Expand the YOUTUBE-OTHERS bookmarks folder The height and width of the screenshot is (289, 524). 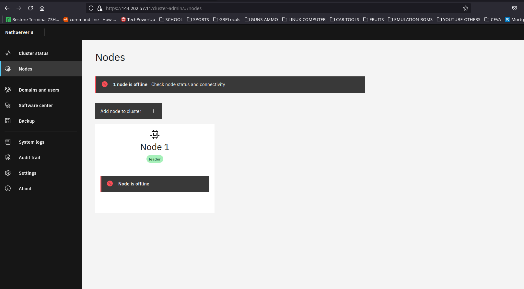point(459,19)
